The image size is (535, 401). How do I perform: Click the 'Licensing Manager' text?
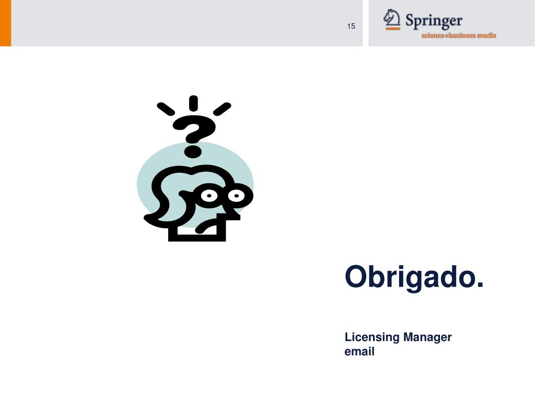click(x=398, y=337)
